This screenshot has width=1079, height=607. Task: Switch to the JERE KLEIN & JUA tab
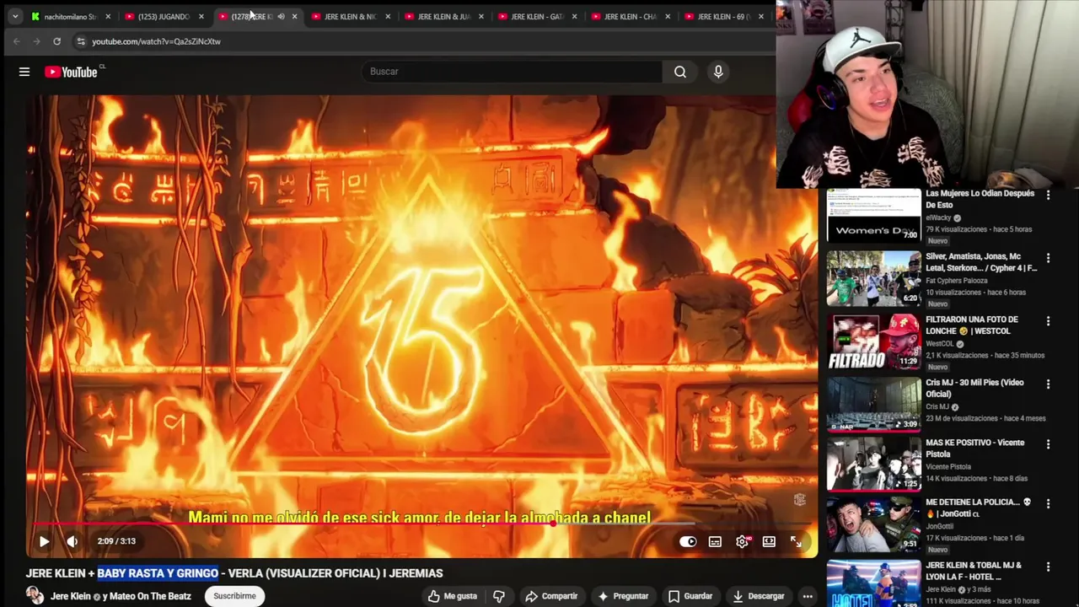point(444,16)
